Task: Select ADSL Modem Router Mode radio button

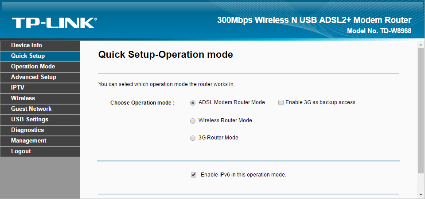Action: tap(193, 103)
